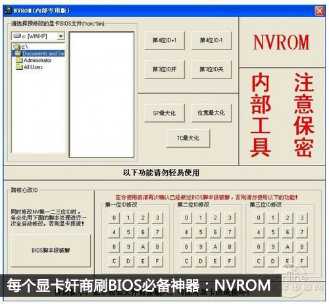Set third ID digit to 5
The image size is (329, 304).
point(273,232)
